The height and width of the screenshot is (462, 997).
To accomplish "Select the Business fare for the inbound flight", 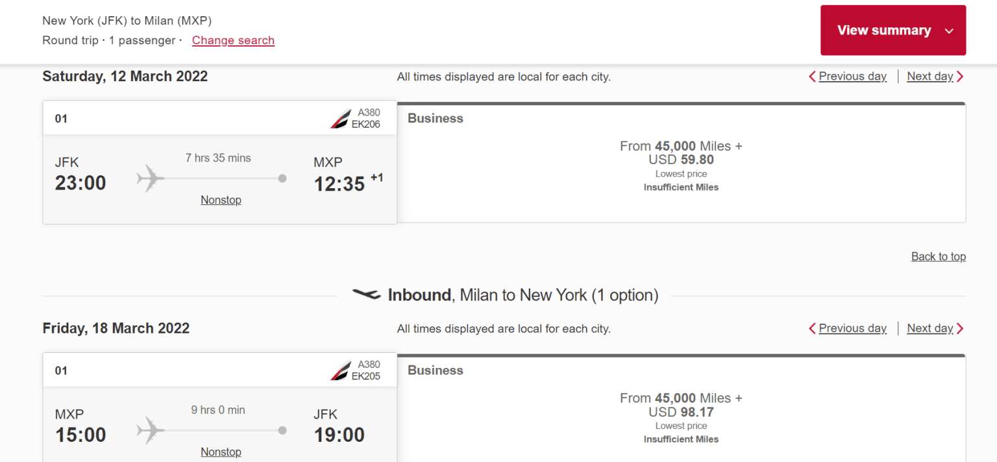I will (x=681, y=408).
